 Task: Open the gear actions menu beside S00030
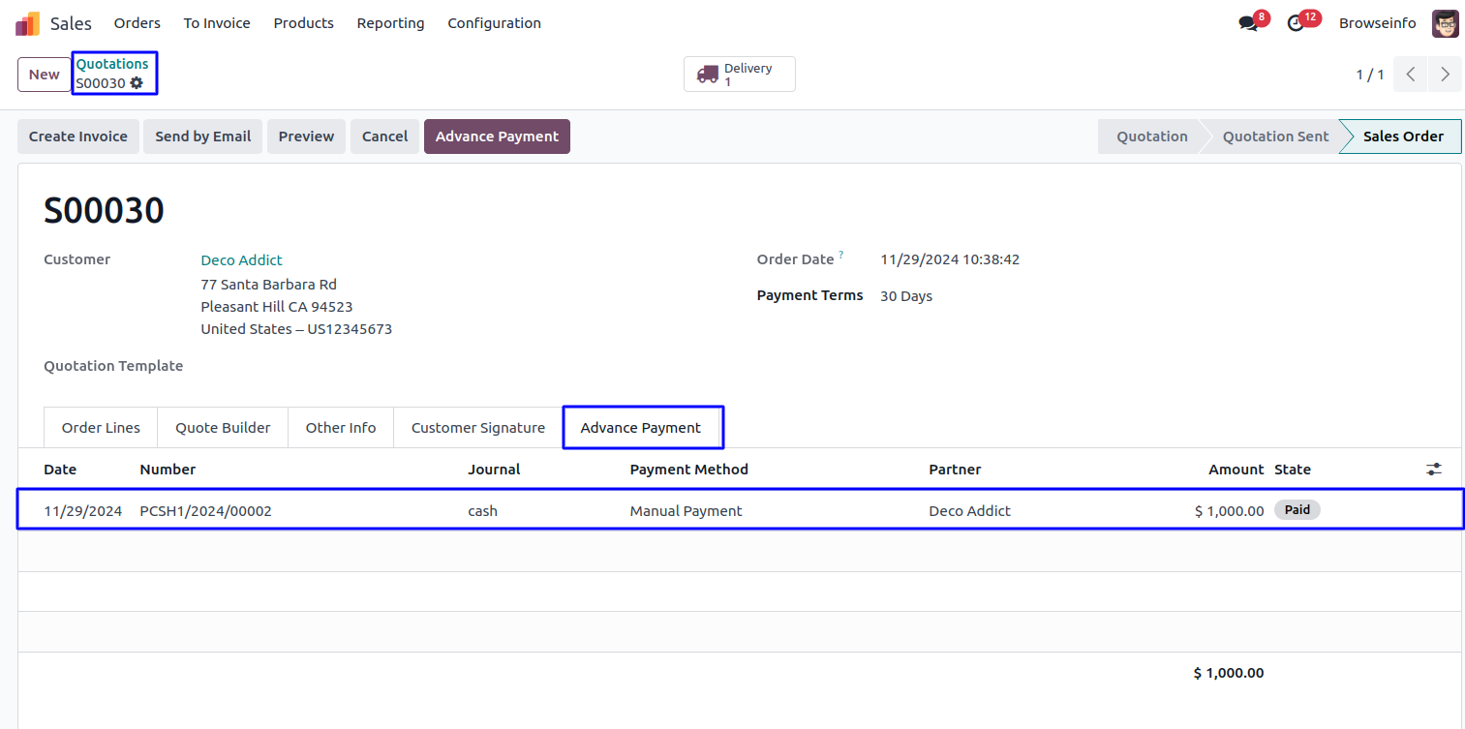click(137, 83)
